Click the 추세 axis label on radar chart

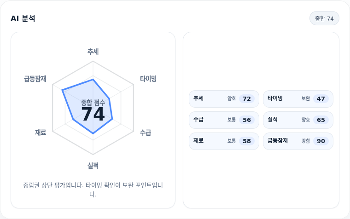click(x=93, y=52)
